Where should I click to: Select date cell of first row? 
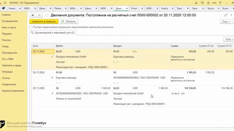click(43, 52)
